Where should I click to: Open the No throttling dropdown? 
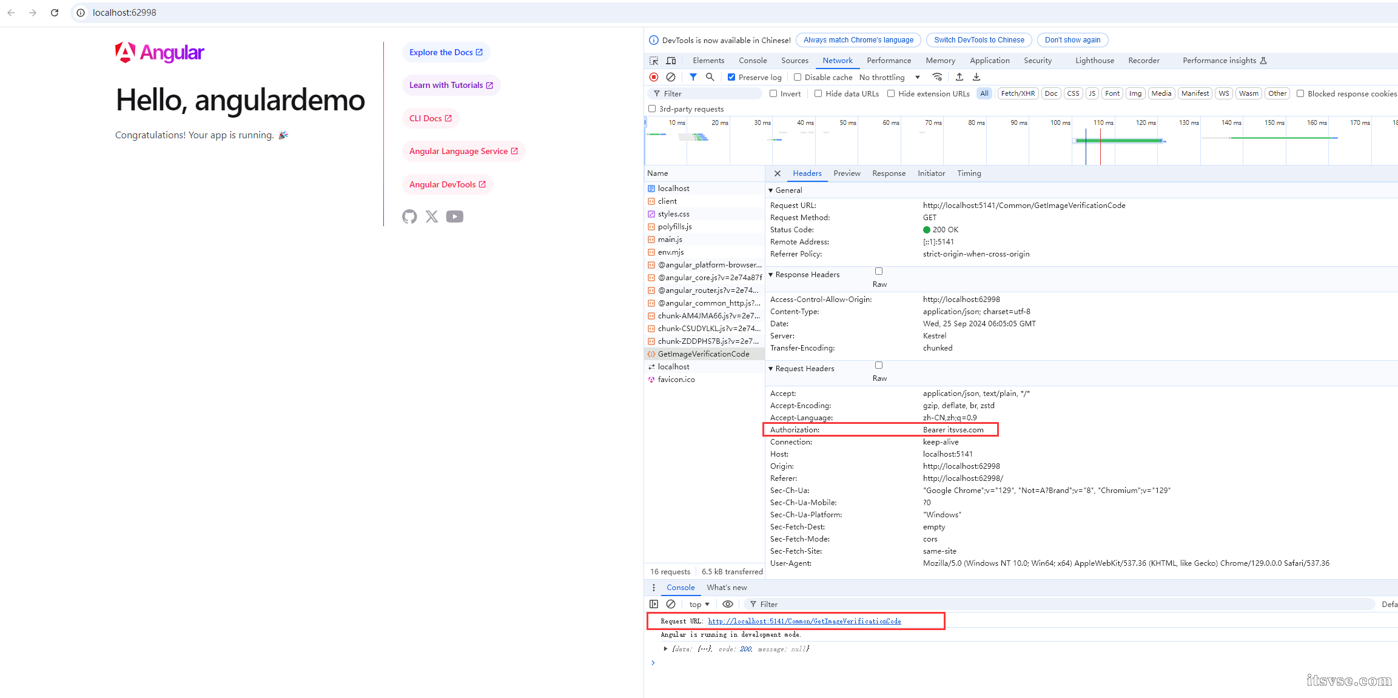[890, 77]
